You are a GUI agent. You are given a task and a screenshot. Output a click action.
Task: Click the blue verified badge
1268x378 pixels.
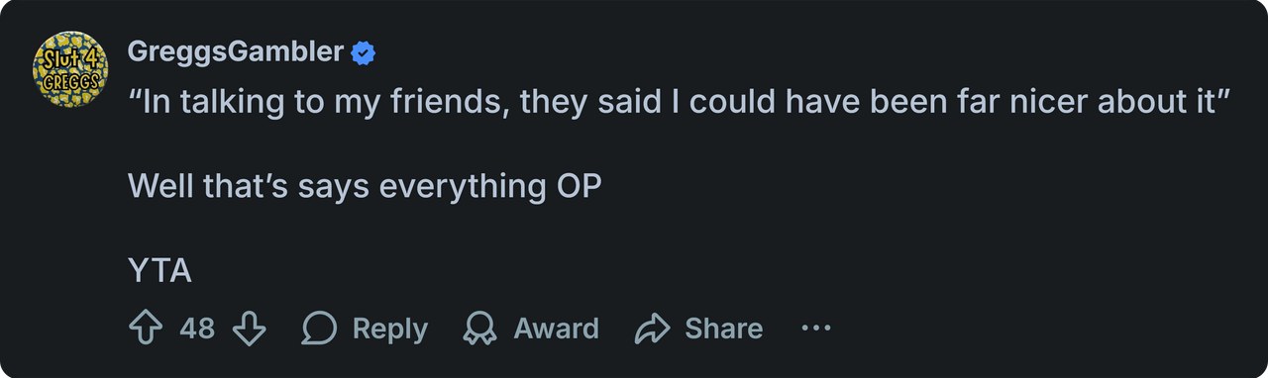364,52
